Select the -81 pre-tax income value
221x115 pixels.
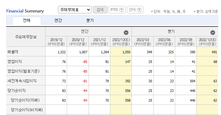85,81
